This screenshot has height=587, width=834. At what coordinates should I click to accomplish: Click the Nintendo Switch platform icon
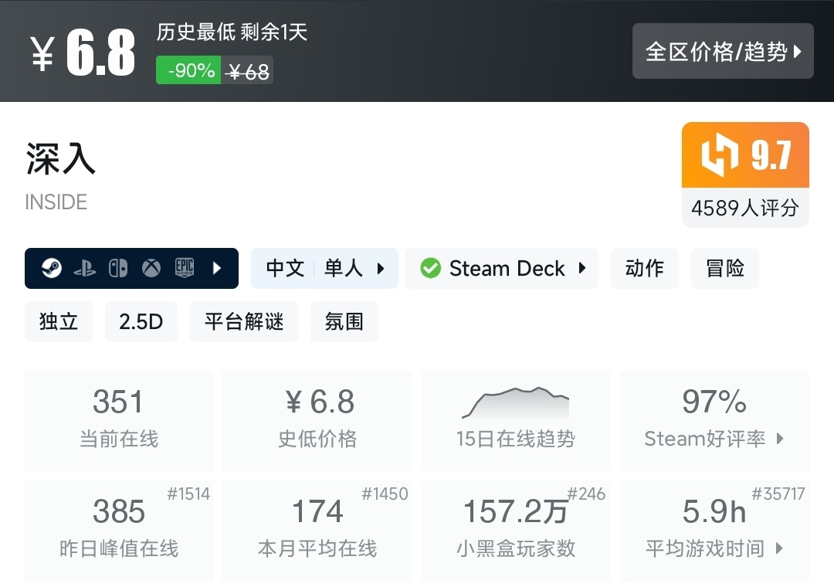(118, 269)
